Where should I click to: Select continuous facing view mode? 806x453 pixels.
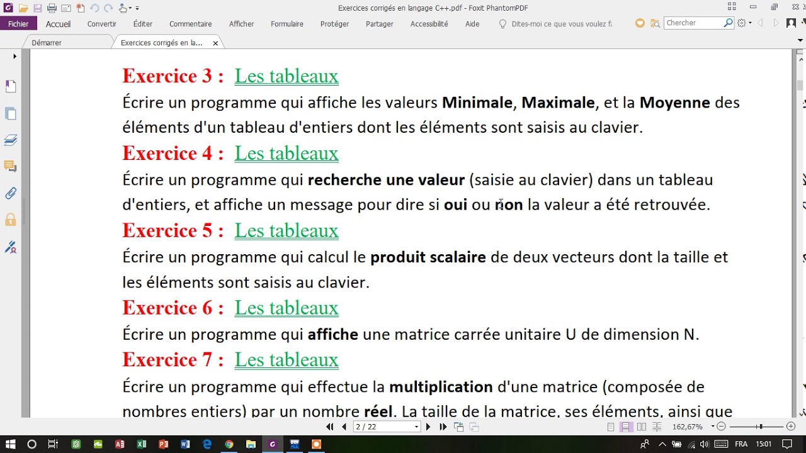[656, 427]
